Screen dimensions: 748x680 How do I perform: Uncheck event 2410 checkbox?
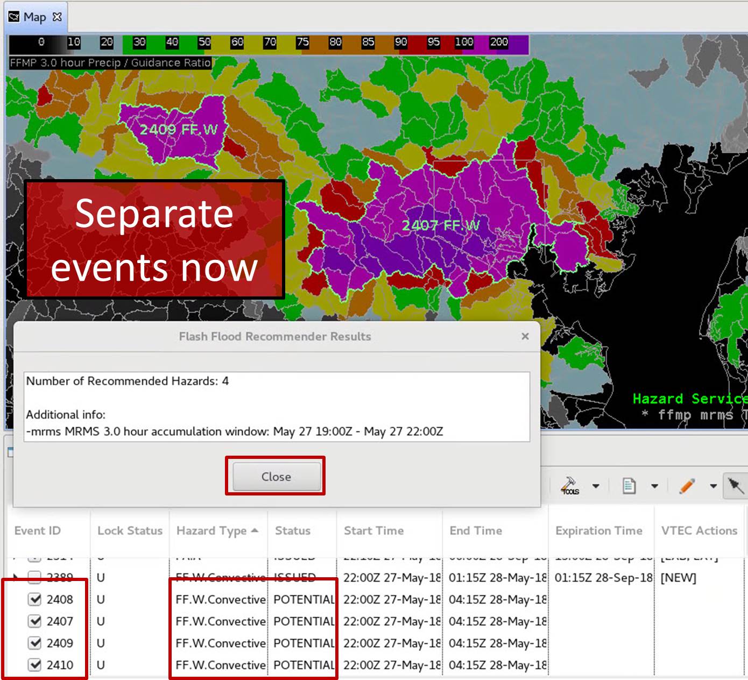pos(35,665)
